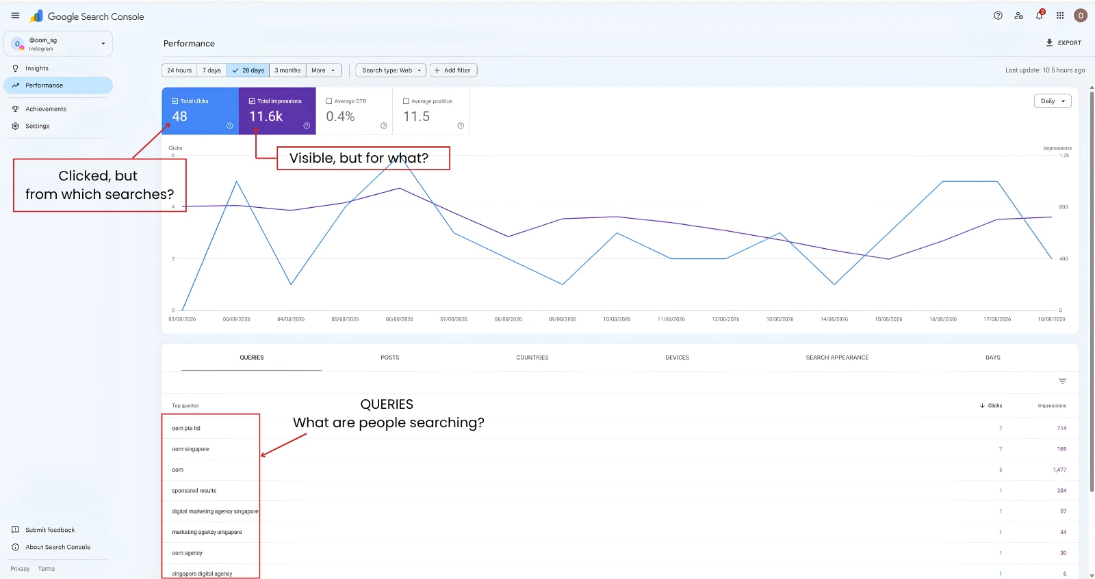Click the plus icon in Add filter
This screenshot has height=579, width=1095.
click(437, 70)
